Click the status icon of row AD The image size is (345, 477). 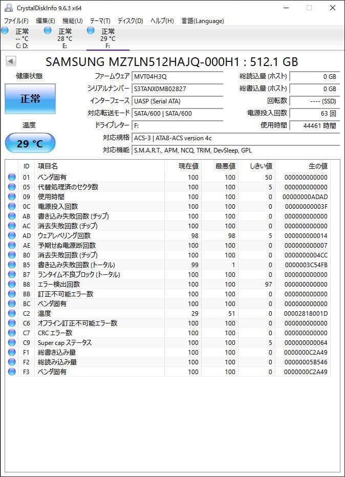tap(12, 235)
